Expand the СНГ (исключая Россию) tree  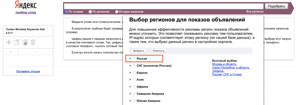pyautogui.click(x=130, y=66)
